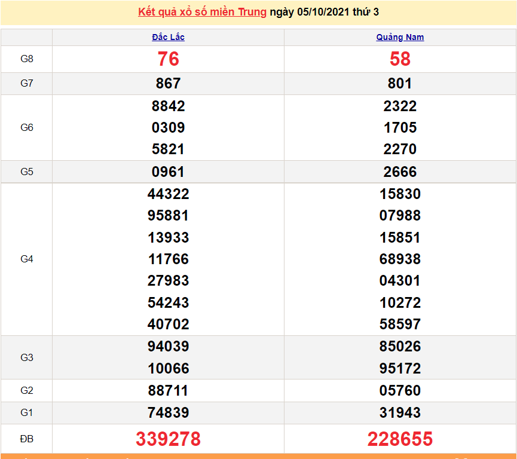This screenshot has width=517, height=459.
Task: Select the G6 row label
Action: 26,127
